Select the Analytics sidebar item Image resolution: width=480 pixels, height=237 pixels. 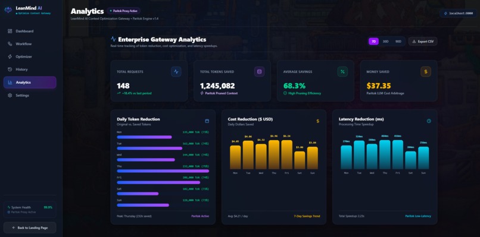pos(30,83)
